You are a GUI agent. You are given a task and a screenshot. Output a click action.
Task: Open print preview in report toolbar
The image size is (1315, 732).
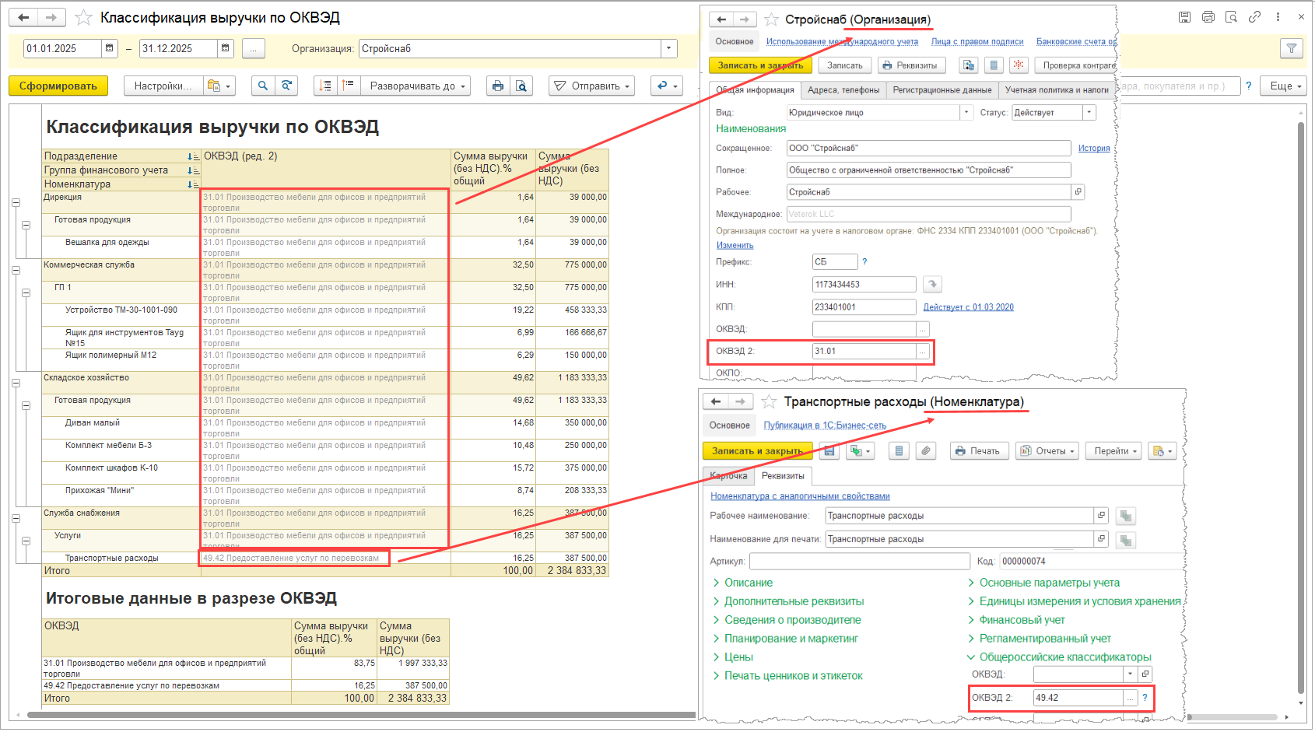[521, 86]
